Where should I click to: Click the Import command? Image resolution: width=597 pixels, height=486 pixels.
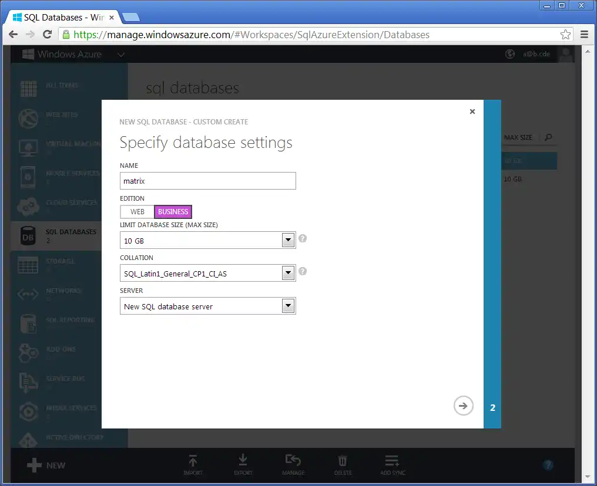coord(193,465)
